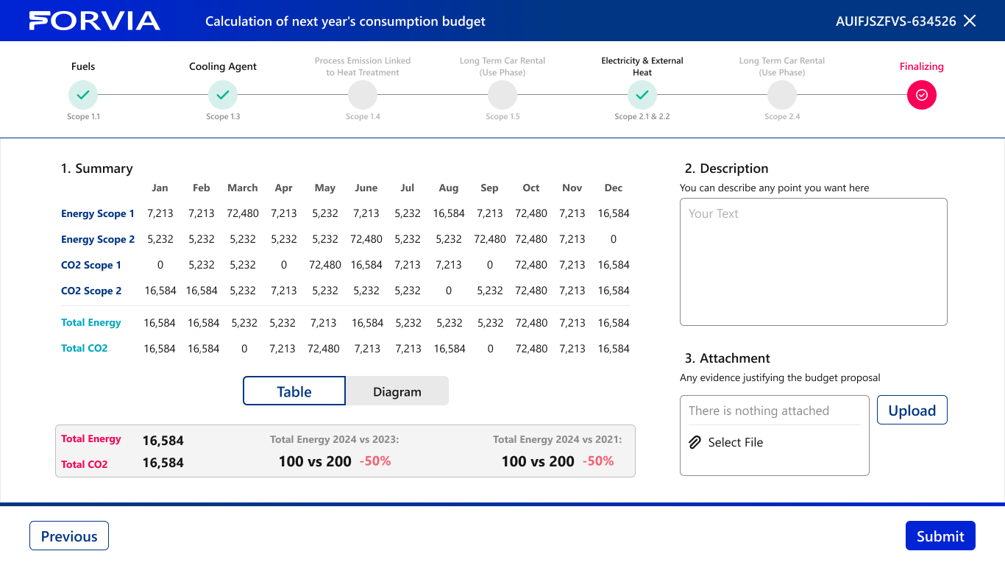Screen dimensions: 1005x565
Task: Click the attachment box showing nothing attached
Action: pos(775,436)
